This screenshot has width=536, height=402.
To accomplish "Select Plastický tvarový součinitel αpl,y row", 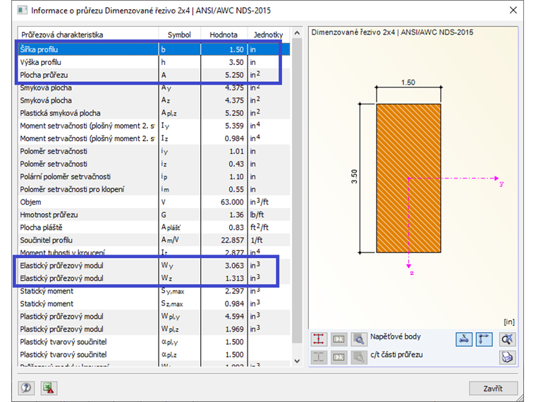I will coord(154,341).
